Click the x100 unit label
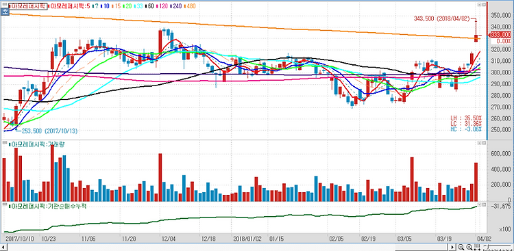514x251 pixels. tap(506, 228)
